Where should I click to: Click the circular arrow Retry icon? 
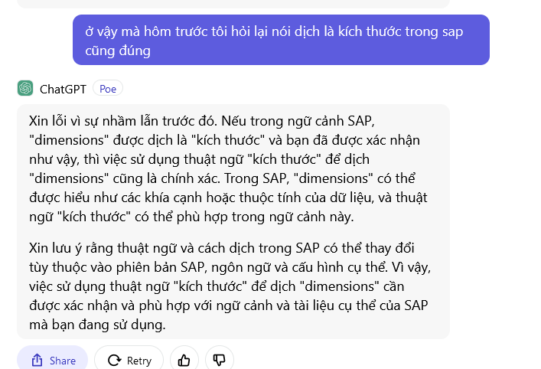(115, 360)
